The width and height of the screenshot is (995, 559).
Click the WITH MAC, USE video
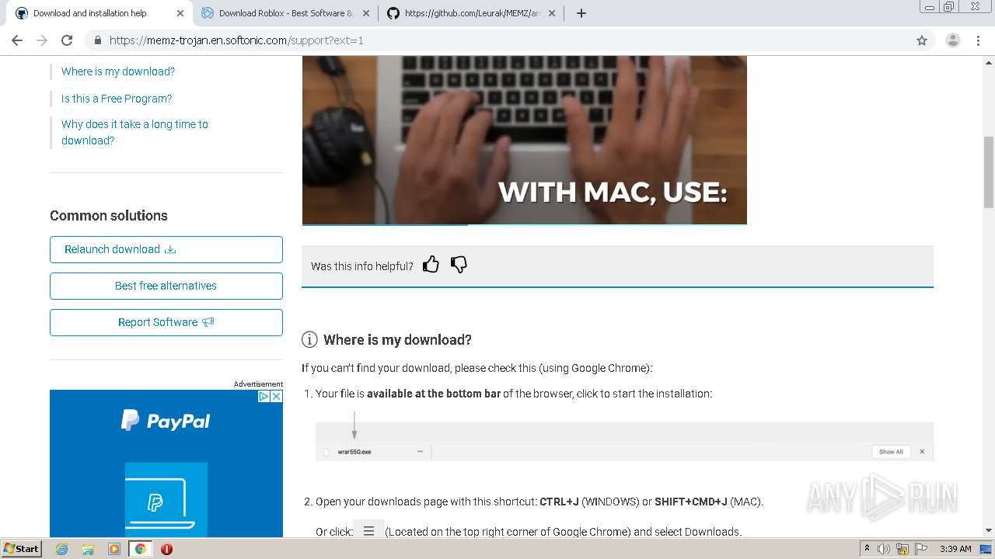click(x=524, y=140)
